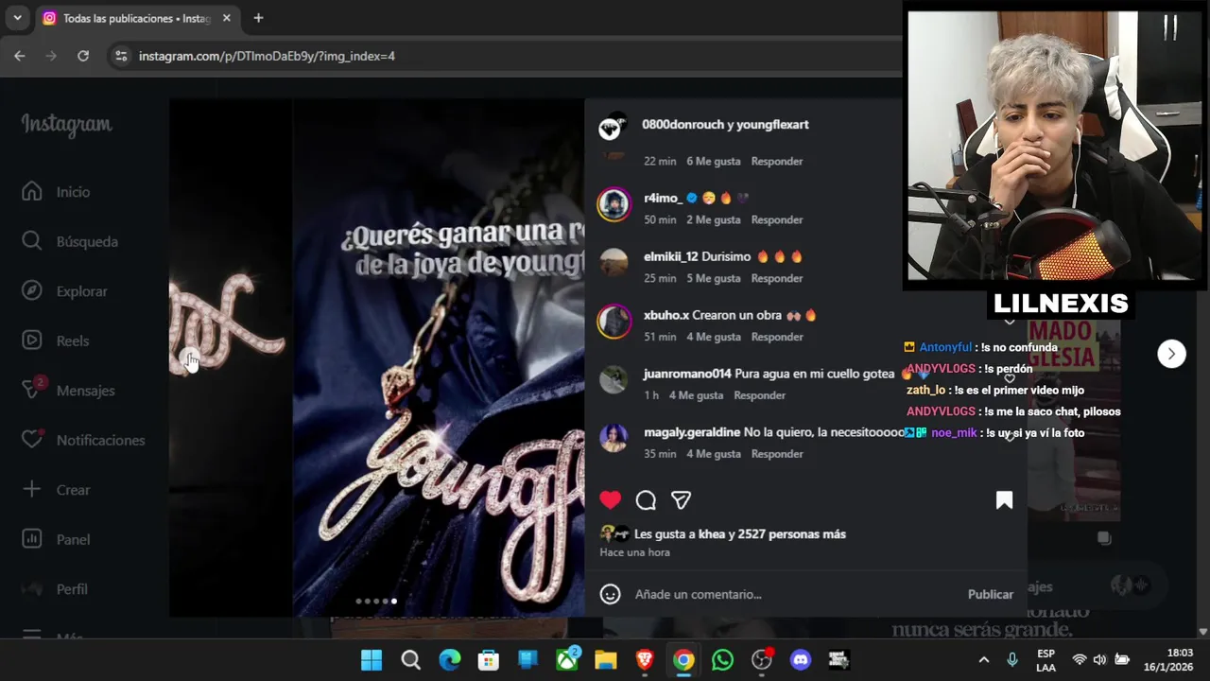Viewport: 1210px width, 681px height.
Task: Click Crear to make a post
Action: [73, 490]
